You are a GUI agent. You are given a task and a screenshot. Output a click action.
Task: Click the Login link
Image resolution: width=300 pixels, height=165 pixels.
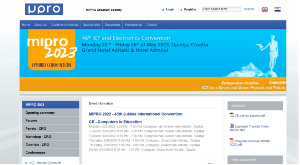tap(170, 9)
